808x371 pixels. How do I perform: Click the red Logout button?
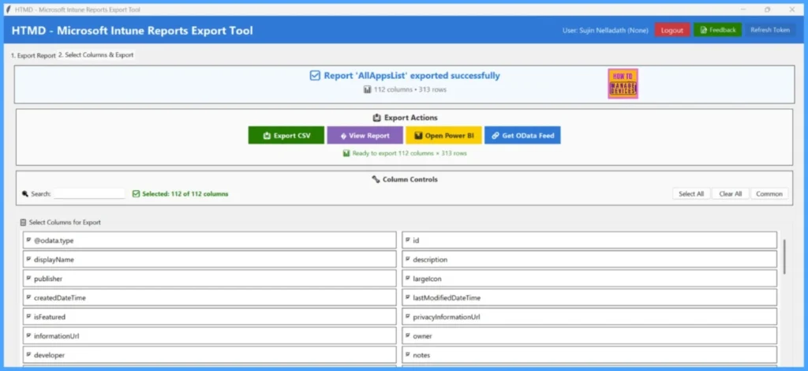tap(672, 31)
